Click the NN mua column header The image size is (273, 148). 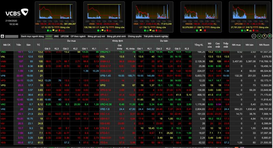click(x=236, y=45)
